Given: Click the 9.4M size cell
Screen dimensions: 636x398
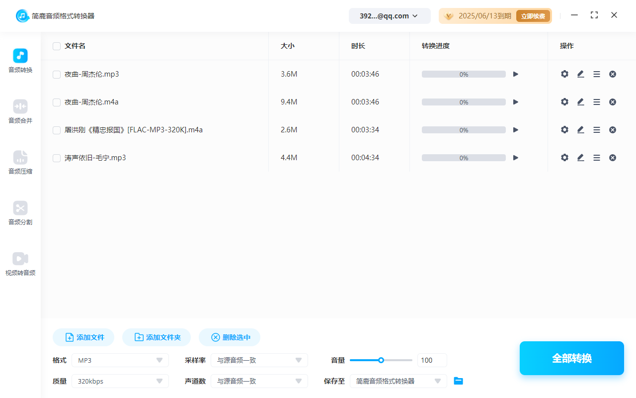Looking at the screenshot, I should point(289,102).
